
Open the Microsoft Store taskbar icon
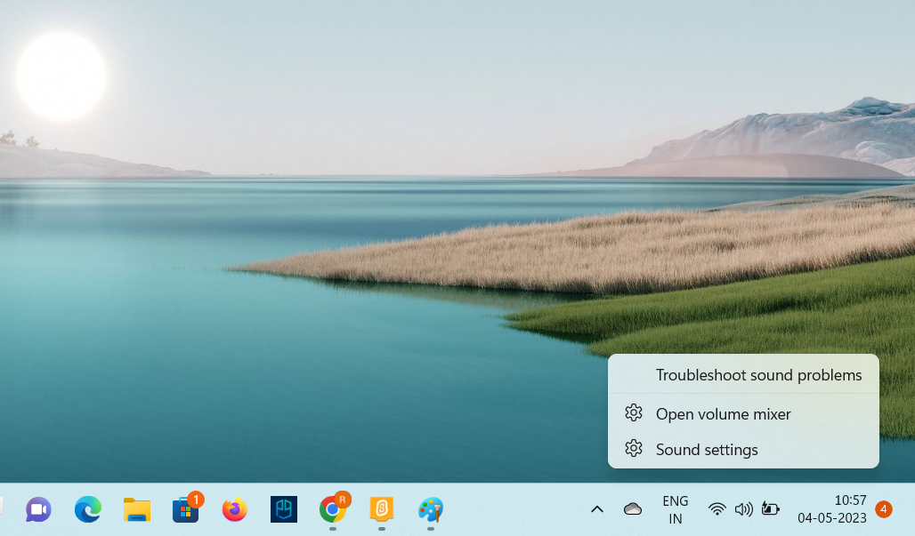pyautogui.click(x=186, y=509)
